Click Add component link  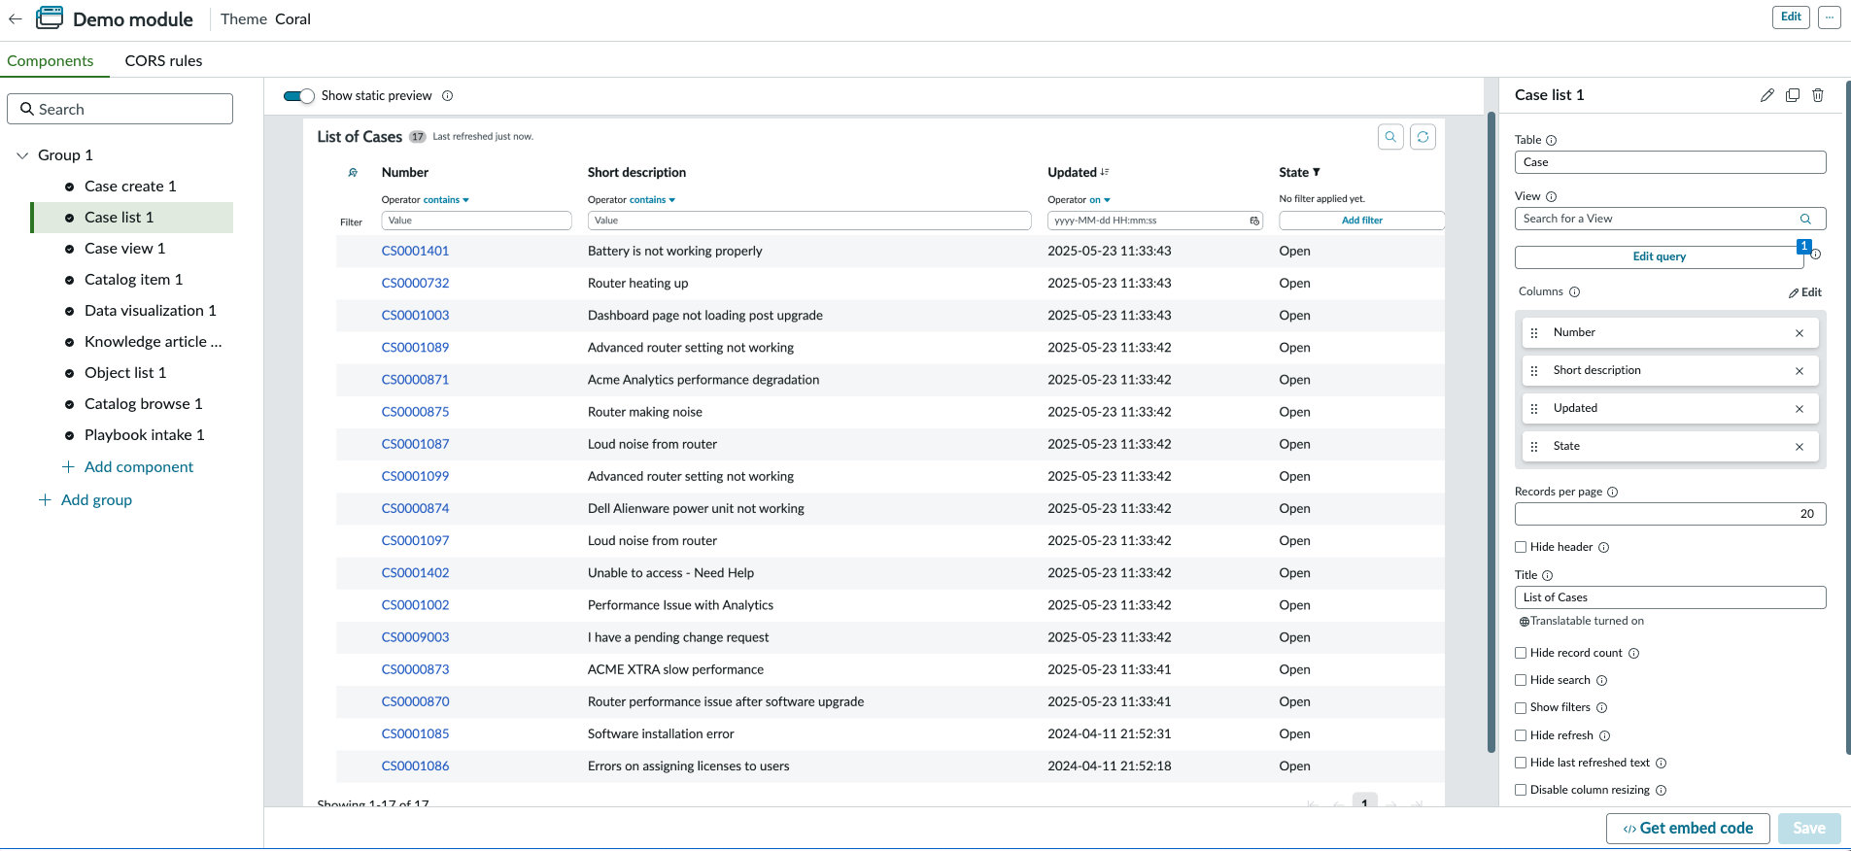(x=128, y=467)
